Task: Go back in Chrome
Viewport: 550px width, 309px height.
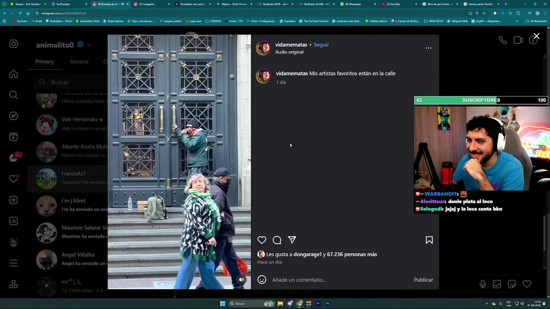Action: coord(5,13)
